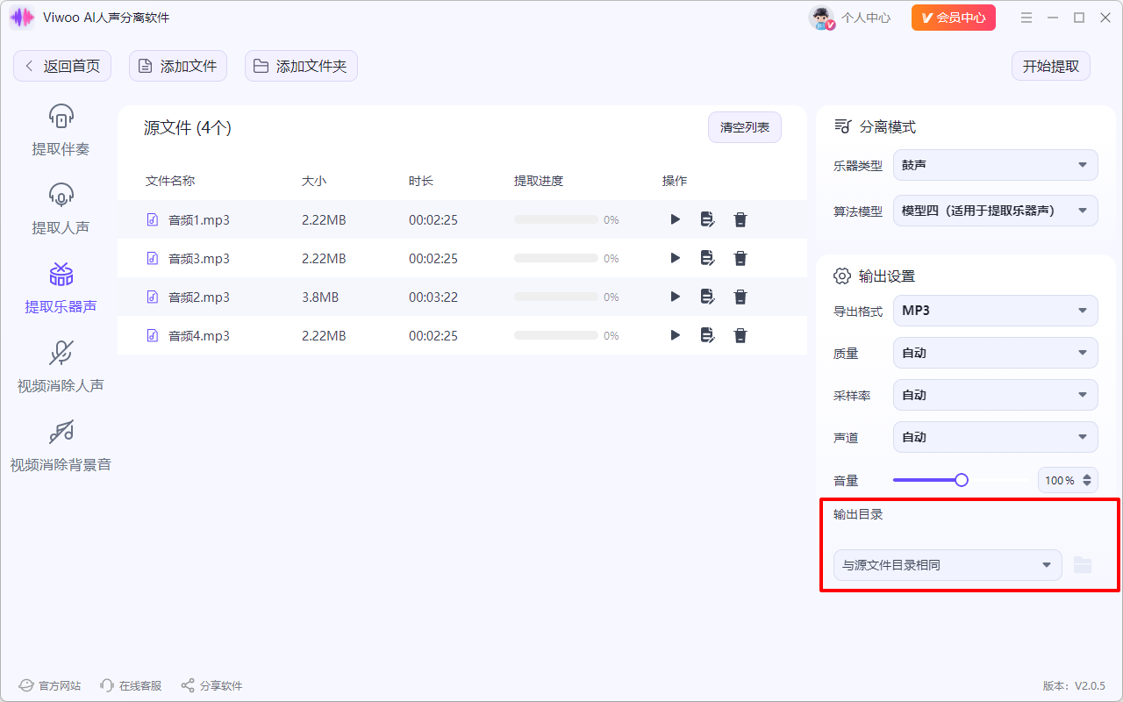Play 音频4.mp3 preview
This screenshot has height=702, width=1123.
coord(675,335)
